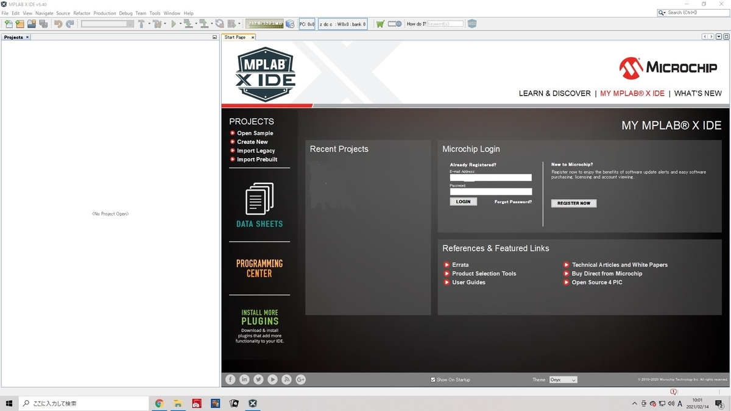Click the Build Project hammer icon

pyautogui.click(x=141, y=24)
